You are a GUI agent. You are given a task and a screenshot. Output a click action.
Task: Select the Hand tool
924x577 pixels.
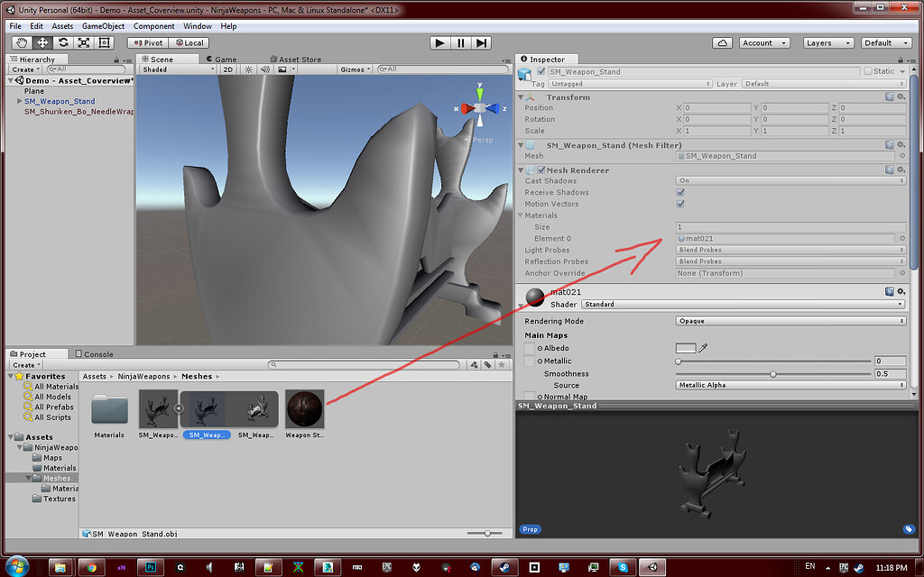coord(21,42)
